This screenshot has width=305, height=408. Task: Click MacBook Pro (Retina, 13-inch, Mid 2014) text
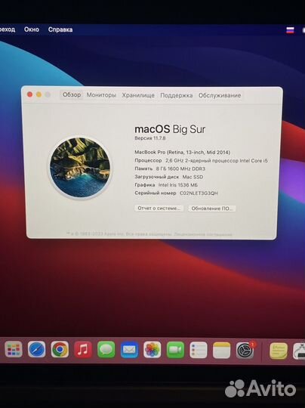(182, 152)
